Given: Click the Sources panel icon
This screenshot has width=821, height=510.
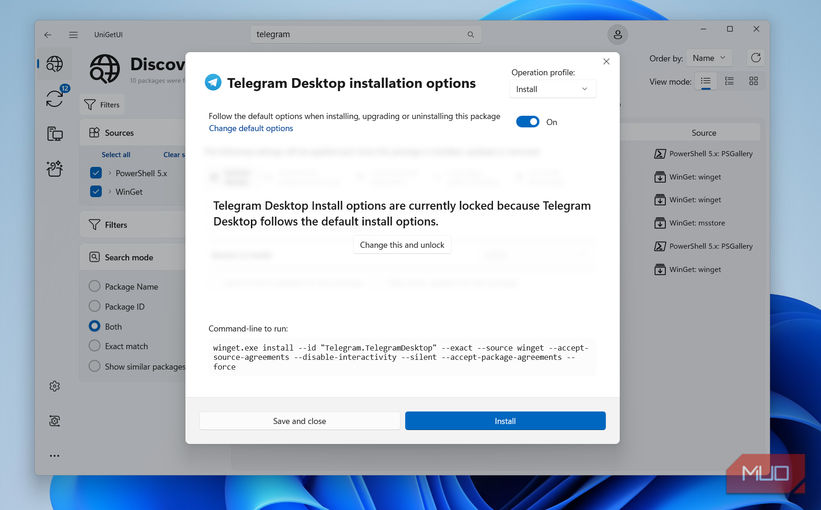Looking at the screenshot, I should coord(94,132).
